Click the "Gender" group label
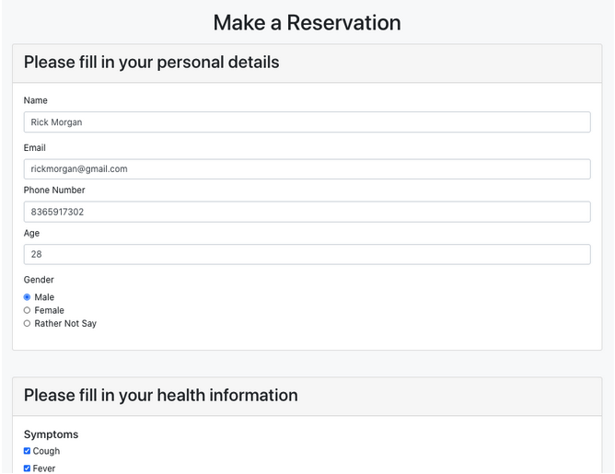Screen dimensions: 615x474 tap(39, 280)
